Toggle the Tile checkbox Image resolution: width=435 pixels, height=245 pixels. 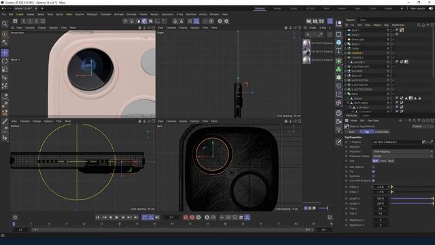click(373, 171)
